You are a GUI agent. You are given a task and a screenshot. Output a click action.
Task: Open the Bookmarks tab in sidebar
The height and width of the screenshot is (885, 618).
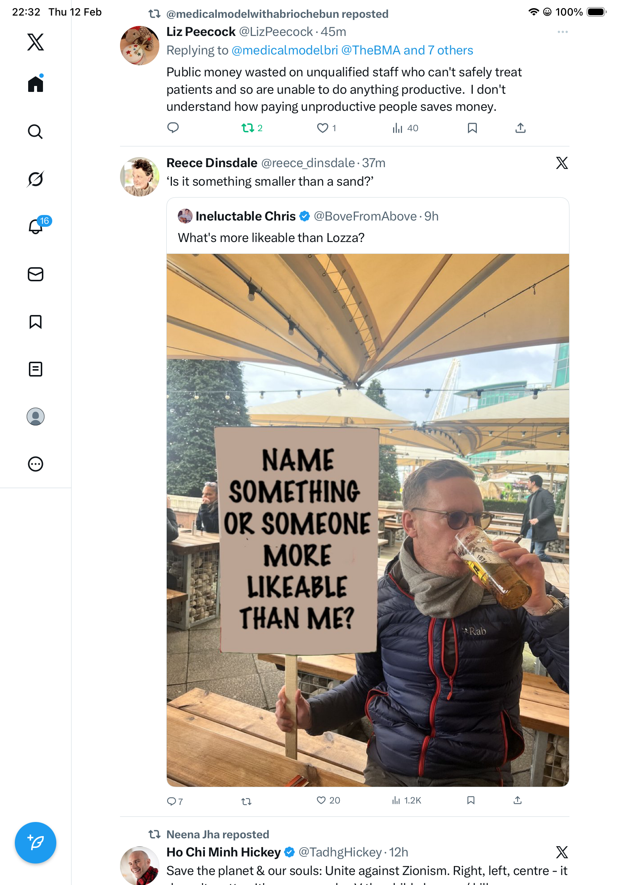click(36, 321)
